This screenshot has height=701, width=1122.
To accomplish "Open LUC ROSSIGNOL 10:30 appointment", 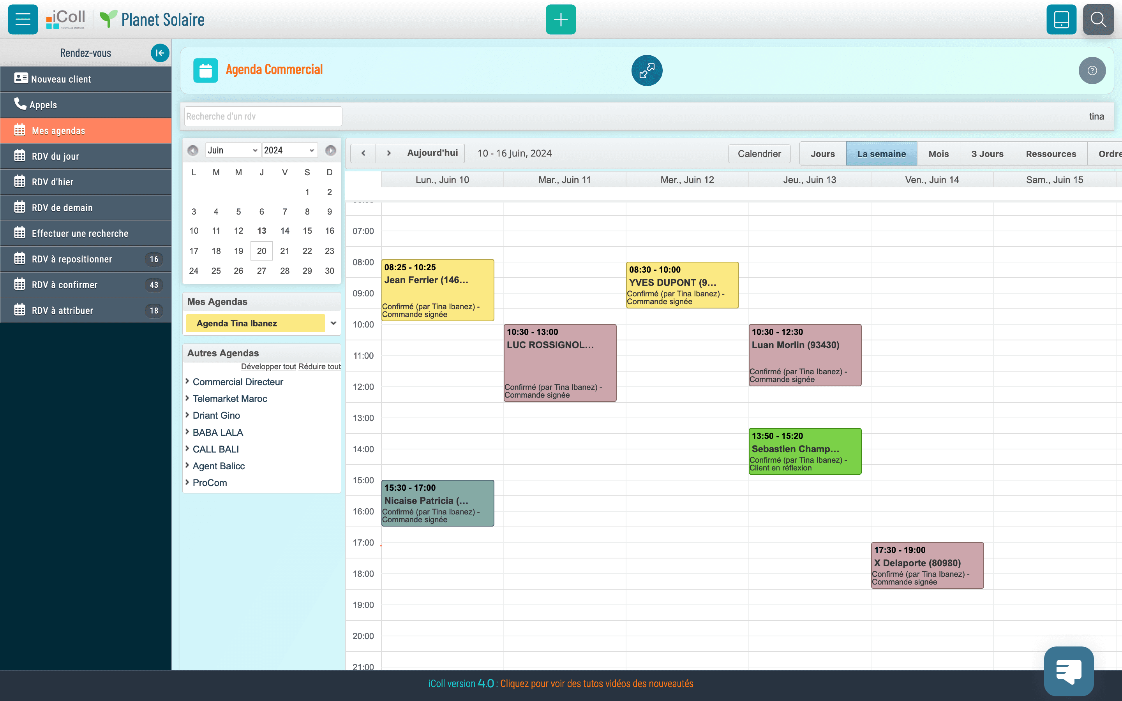I will [560, 363].
